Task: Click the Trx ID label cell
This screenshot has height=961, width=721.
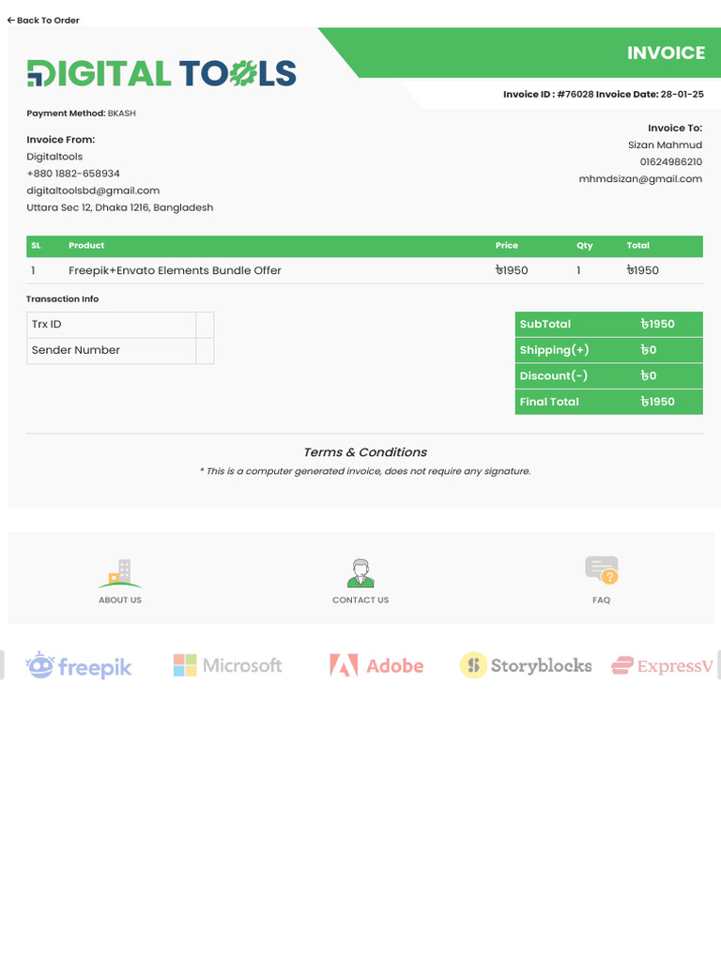Action: 112,325
